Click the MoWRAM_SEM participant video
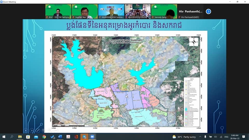 [x=111, y=11]
